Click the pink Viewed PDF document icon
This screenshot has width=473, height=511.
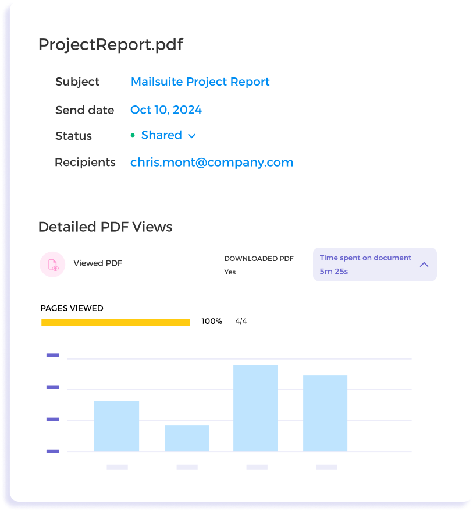[52, 264]
